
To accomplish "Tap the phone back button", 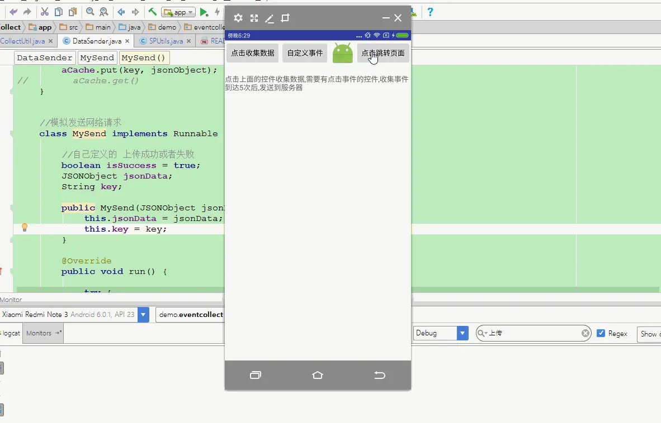I will 380,375.
